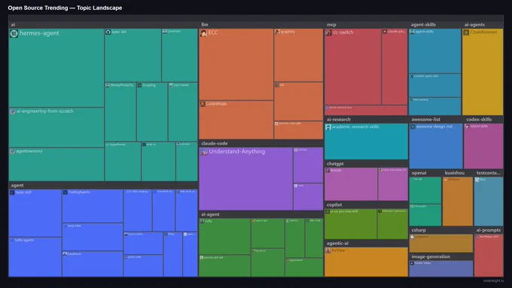
Task: Click the 'agent' topic header above taste-skill
Action: pyautogui.click(x=17, y=185)
